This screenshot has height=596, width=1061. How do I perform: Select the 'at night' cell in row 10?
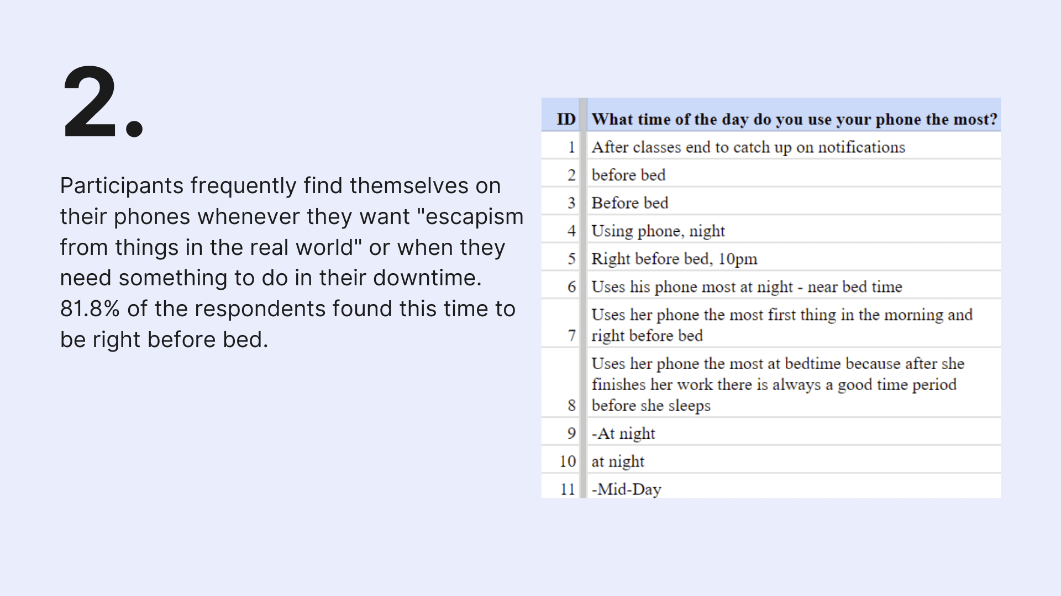(x=794, y=460)
